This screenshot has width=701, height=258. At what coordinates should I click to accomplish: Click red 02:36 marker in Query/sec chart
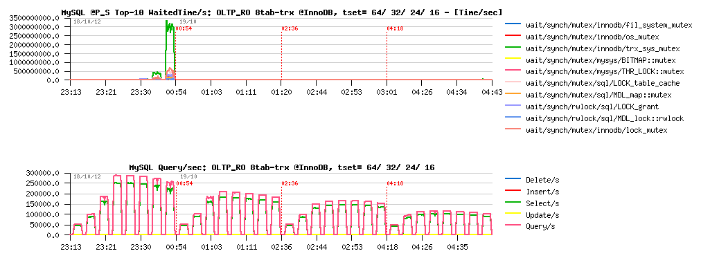click(x=290, y=183)
